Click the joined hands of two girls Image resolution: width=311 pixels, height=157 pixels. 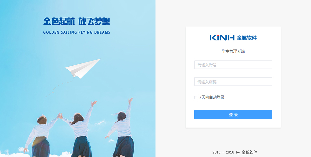(60, 115)
